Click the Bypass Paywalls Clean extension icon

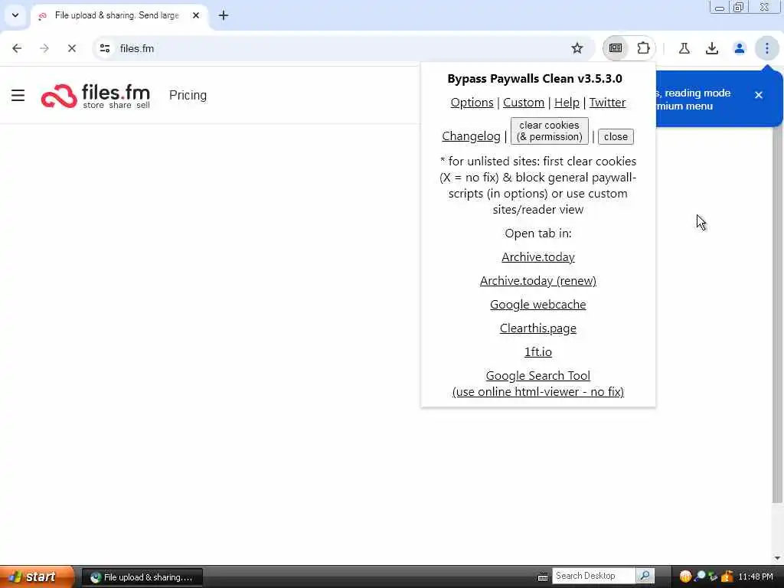[616, 48]
